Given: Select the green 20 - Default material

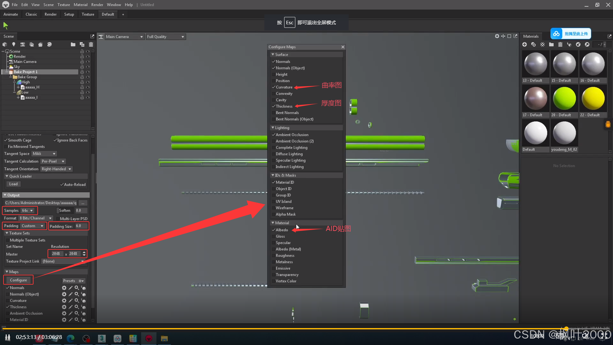Looking at the screenshot, I should pyautogui.click(x=564, y=99).
